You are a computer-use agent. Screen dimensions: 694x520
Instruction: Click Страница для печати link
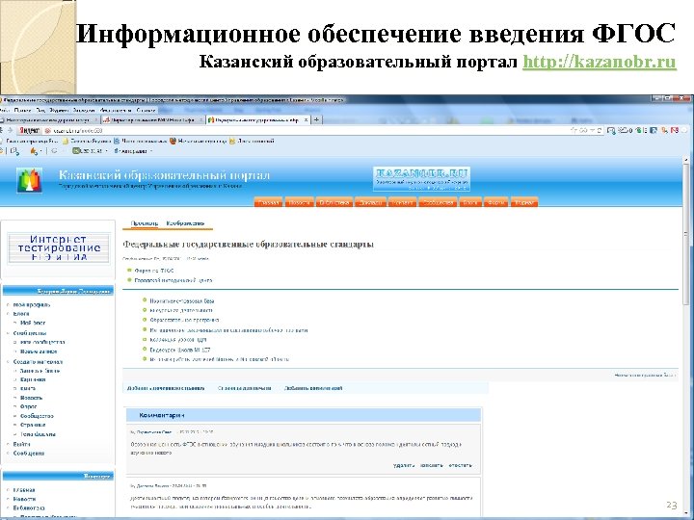pyautogui.click(x=244, y=388)
